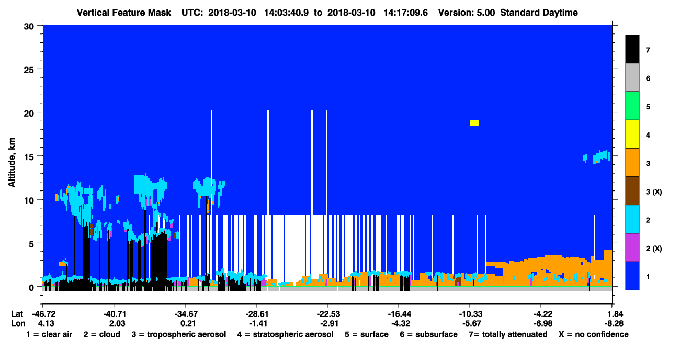
Task: Click the colorbar number 1 label
Action: click(648, 276)
